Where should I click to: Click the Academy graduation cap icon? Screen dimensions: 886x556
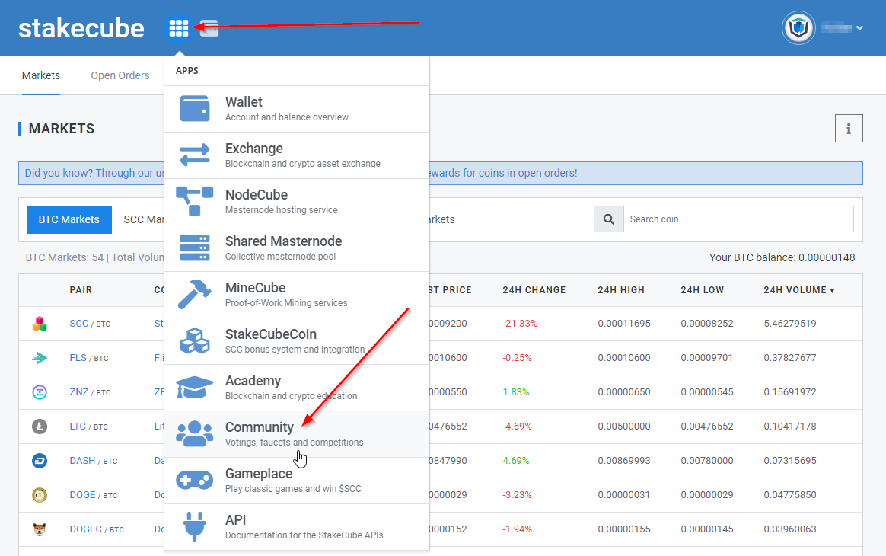(x=194, y=388)
